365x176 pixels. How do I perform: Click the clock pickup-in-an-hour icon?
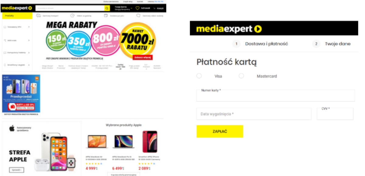point(72,16)
